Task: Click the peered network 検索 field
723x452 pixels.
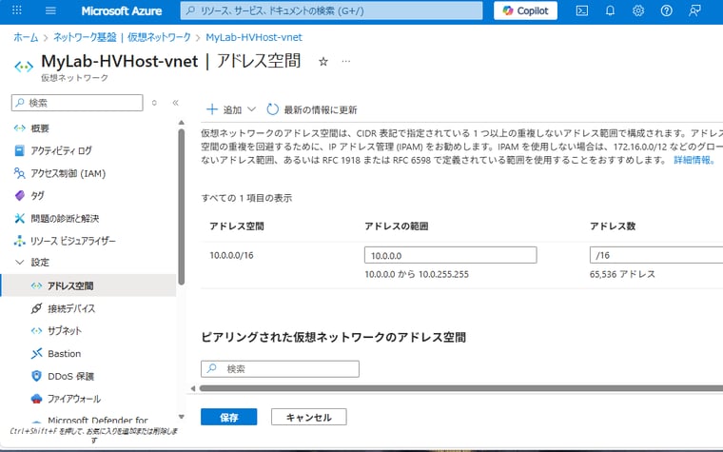Action: pyautogui.click(x=280, y=369)
